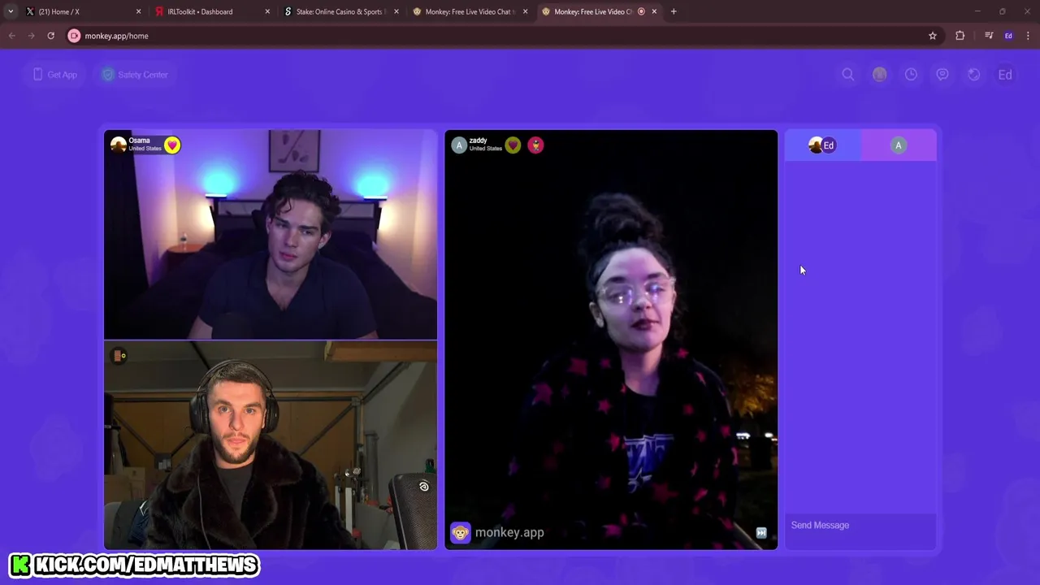Go forward in browser history
This screenshot has height=585, width=1040.
click(31, 36)
